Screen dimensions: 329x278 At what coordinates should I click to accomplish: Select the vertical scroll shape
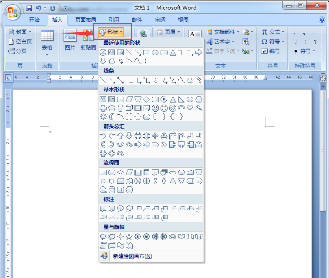tap(103, 245)
